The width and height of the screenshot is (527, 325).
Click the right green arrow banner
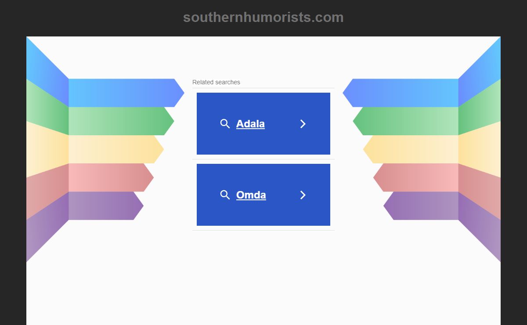(406, 121)
